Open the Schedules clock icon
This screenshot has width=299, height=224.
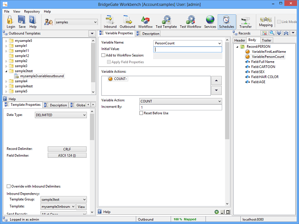point(226,20)
